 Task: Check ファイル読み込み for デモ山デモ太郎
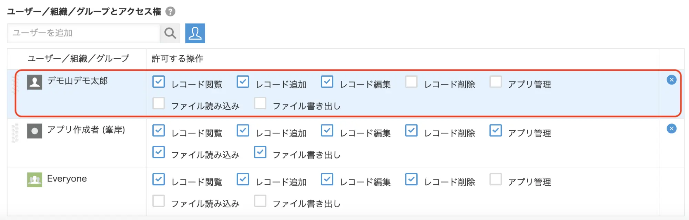click(159, 103)
